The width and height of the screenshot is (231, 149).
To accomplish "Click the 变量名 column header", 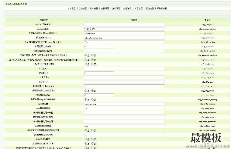I will [x=207, y=20].
